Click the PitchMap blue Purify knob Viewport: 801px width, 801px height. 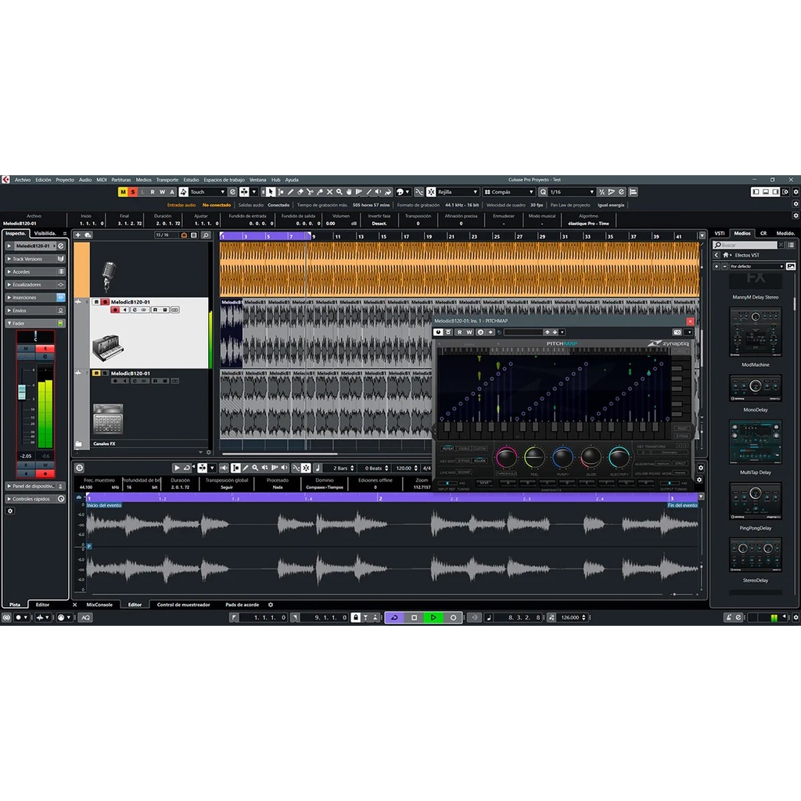562,457
